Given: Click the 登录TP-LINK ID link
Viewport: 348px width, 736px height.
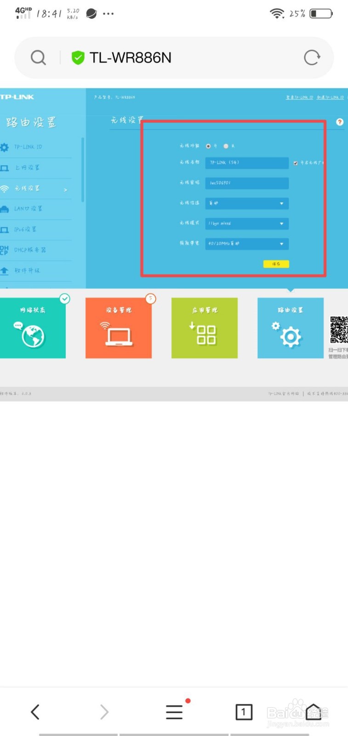Looking at the screenshot, I should pyautogui.click(x=299, y=98).
